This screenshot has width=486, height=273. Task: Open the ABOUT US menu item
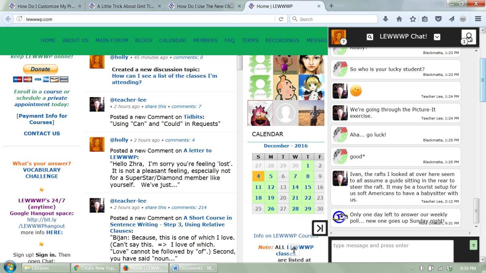(76, 40)
